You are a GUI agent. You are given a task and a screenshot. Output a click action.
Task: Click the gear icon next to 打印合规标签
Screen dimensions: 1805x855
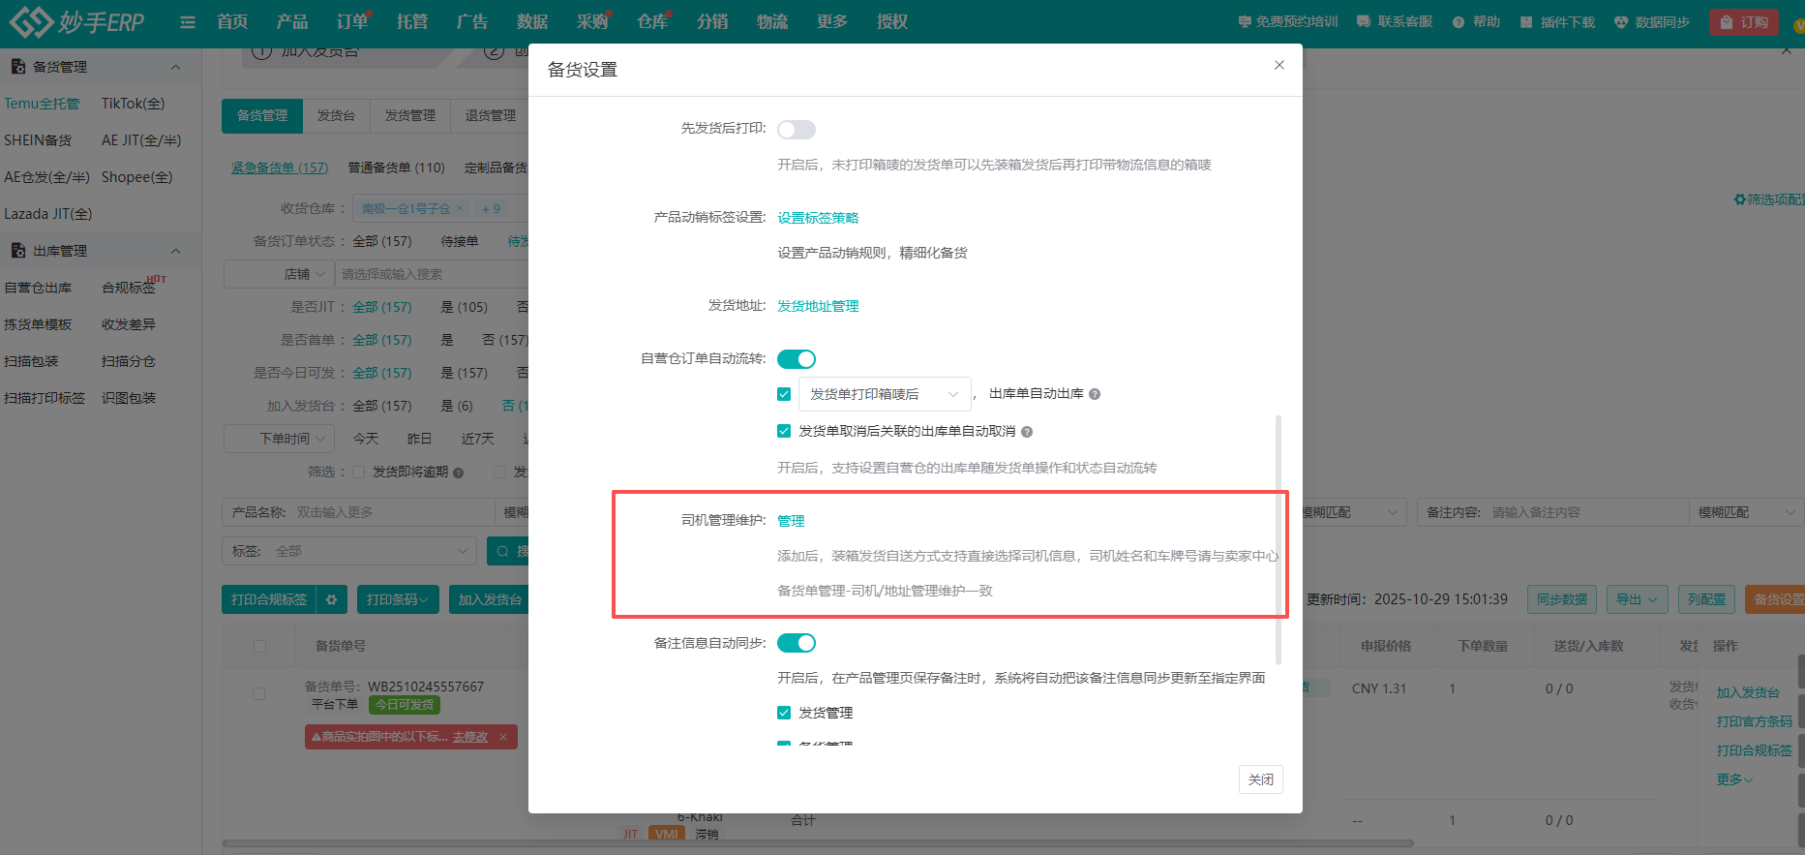pyautogui.click(x=331, y=600)
